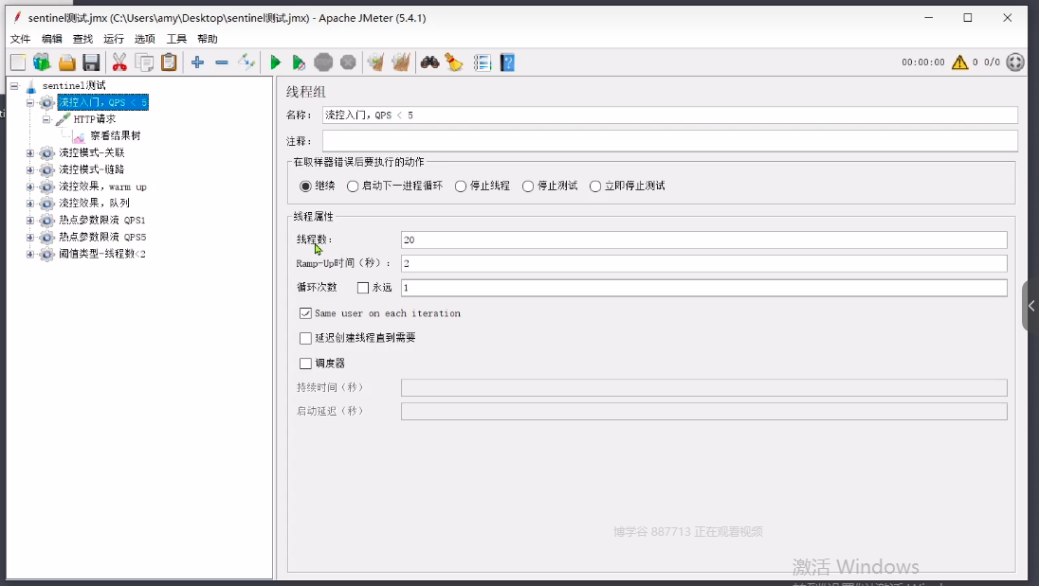Click the Toggle enable/disable icon
The width and height of the screenshot is (1039, 586).
246,62
